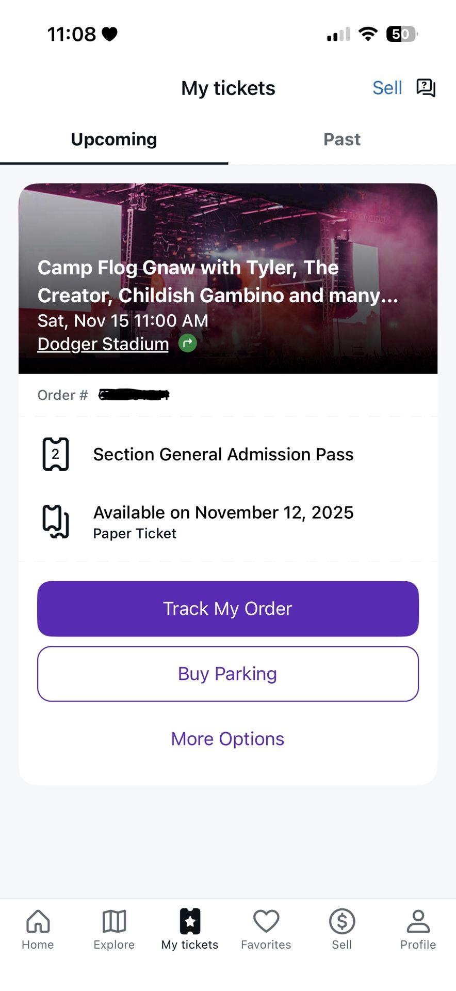The height and width of the screenshot is (991, 456).
Task: Expand More Options
Action: tap(228, 739)
